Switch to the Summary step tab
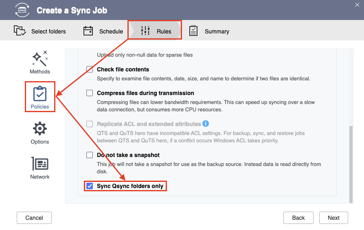 209,31
